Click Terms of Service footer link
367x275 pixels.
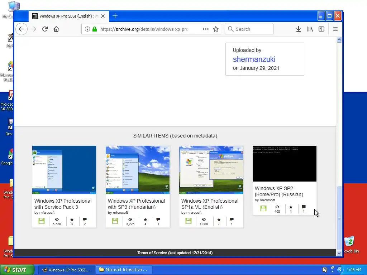[175, 253]
